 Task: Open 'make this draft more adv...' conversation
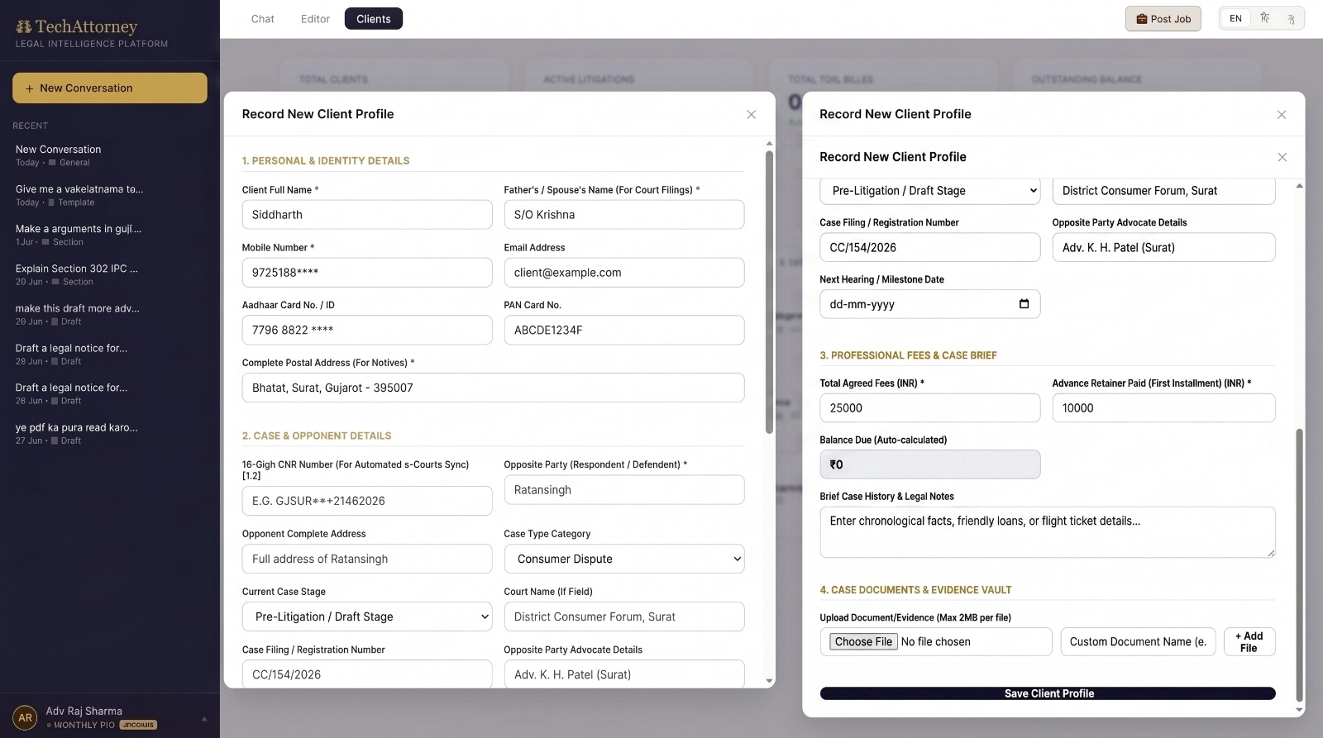point(110,314)
